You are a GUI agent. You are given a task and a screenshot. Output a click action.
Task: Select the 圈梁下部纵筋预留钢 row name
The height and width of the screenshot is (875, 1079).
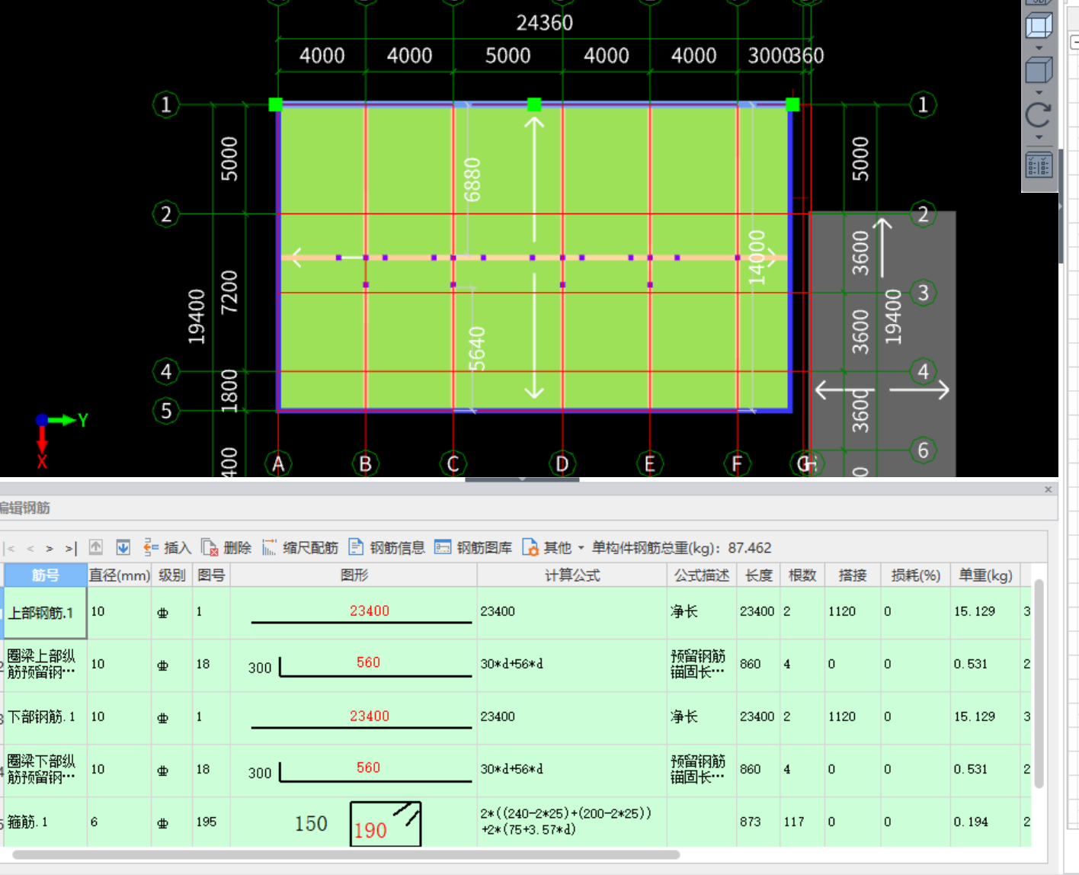[45, 769]
